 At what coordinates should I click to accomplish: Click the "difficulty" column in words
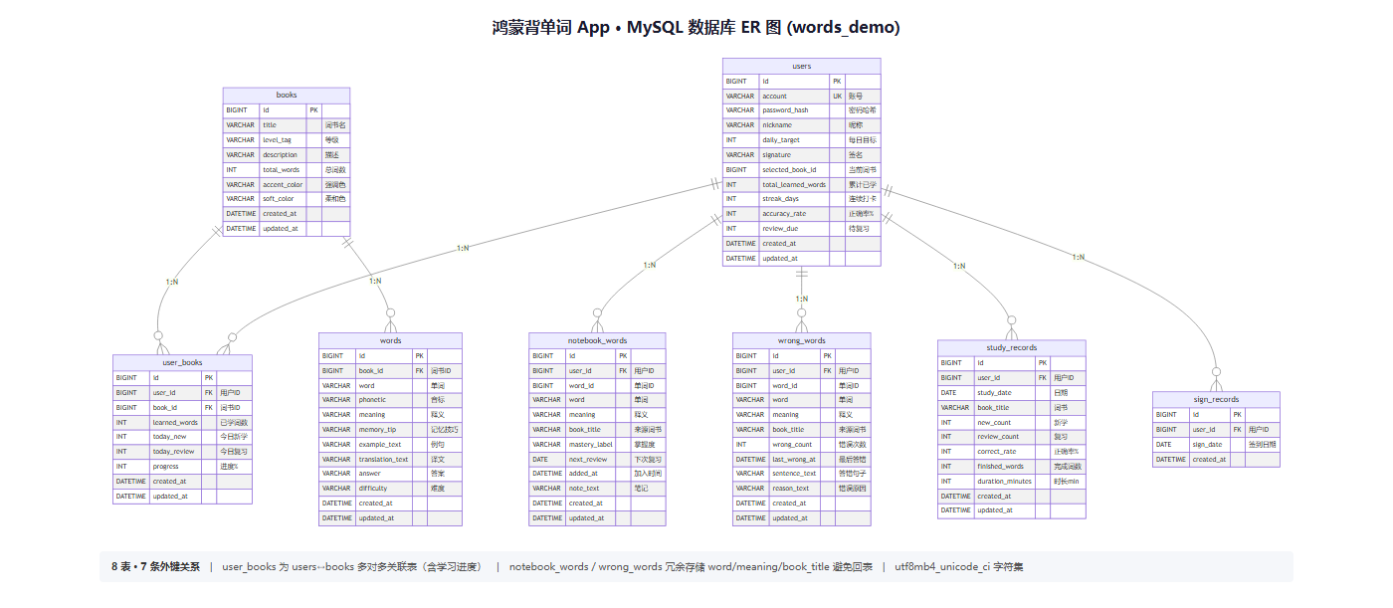[391, 489]
